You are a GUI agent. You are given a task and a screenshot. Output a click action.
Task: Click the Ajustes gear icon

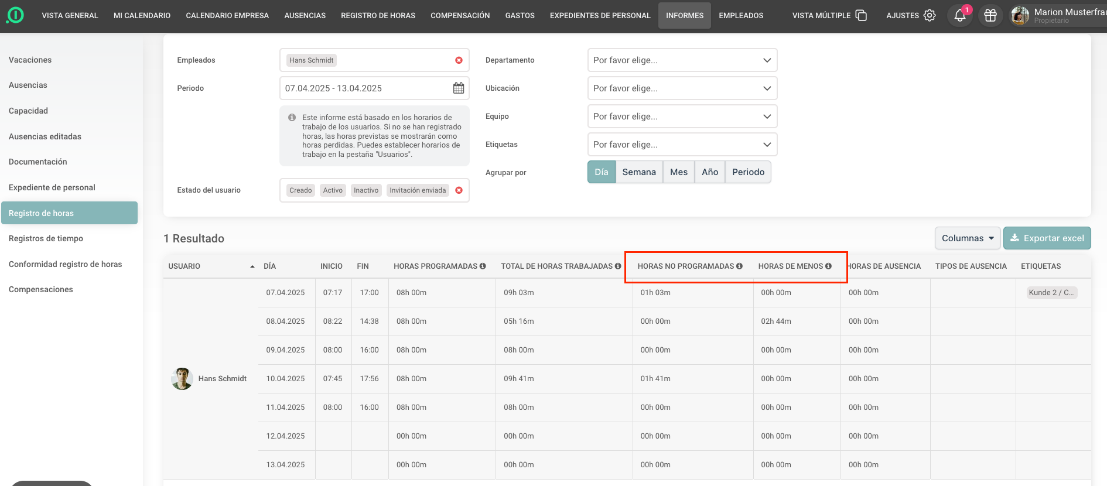pos(930,16)
